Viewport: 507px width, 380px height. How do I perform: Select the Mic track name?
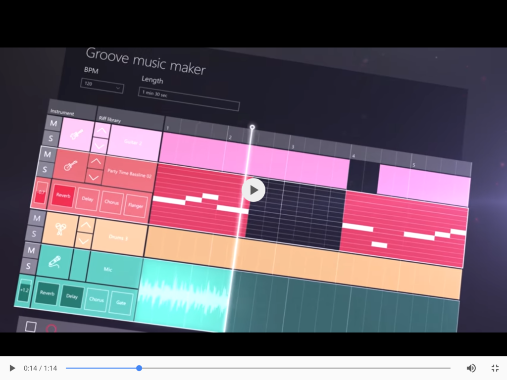[108, 269]
